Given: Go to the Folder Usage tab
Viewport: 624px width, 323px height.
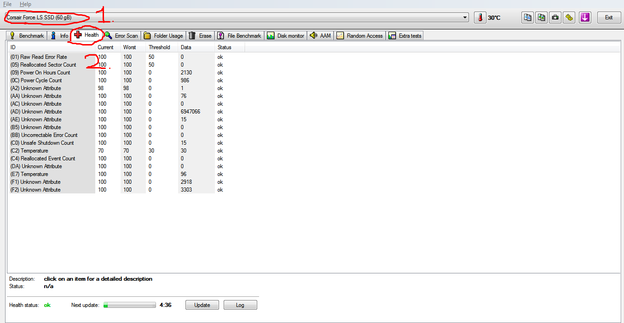Looking at the screenshot, I should coord(163,35).
